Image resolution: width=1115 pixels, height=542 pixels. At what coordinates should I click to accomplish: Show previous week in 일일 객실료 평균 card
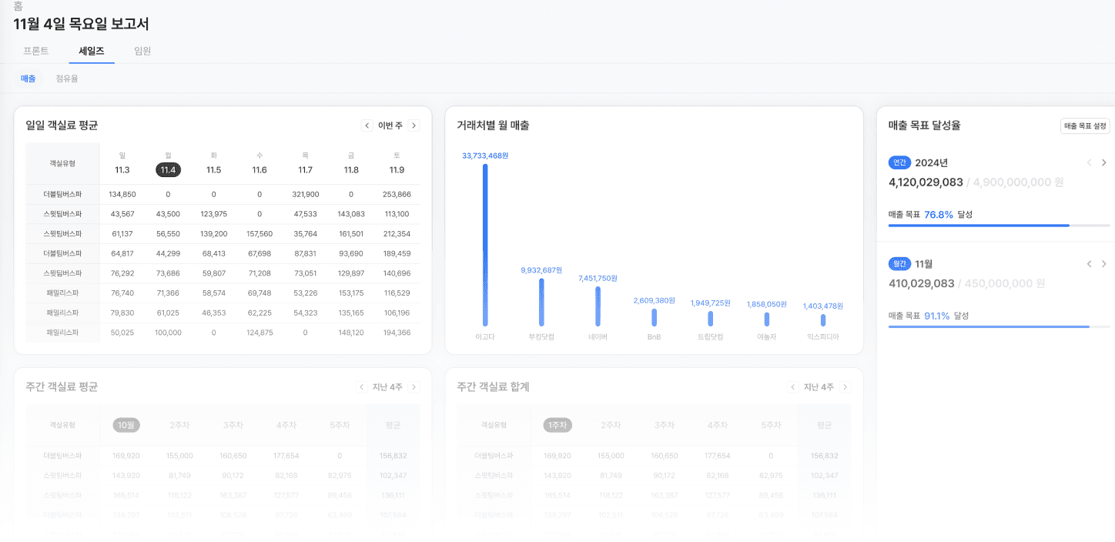click(x=367, y=125)
